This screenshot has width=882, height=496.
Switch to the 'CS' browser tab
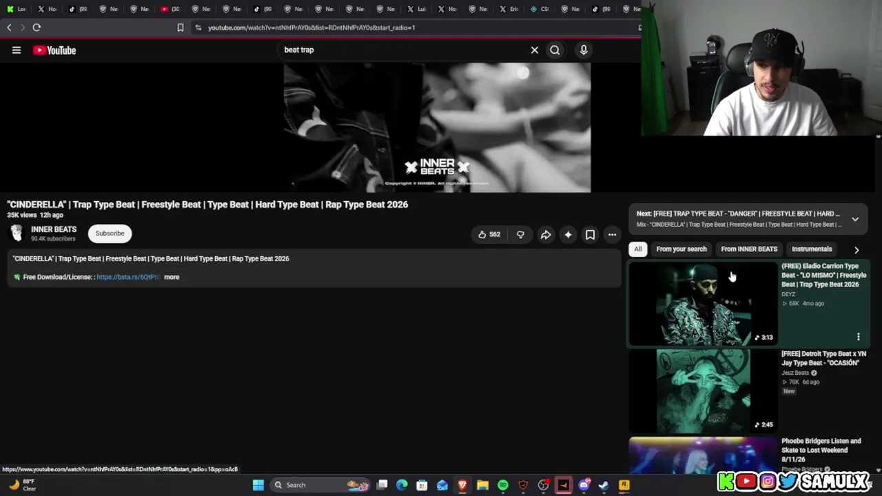coord(540,9)
